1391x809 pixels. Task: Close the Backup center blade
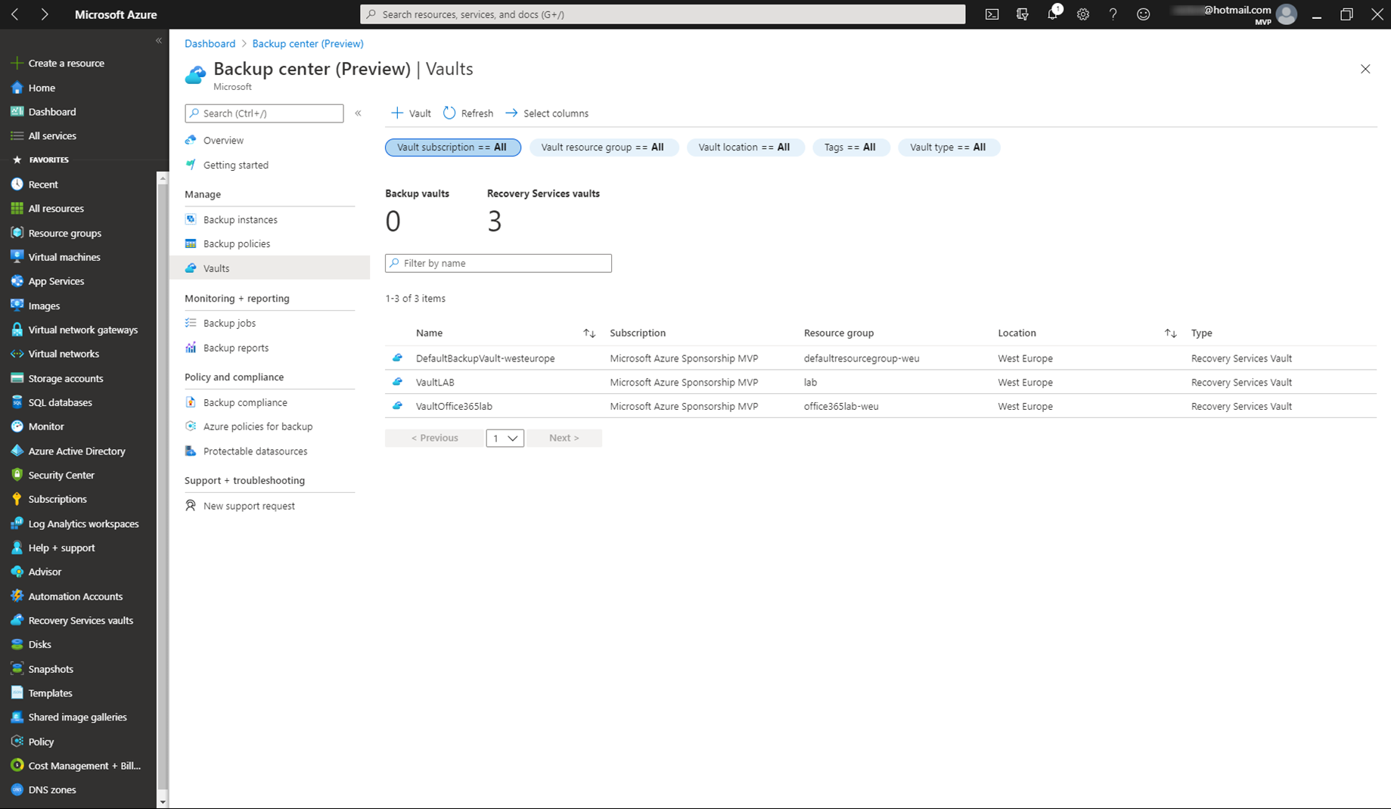[1365, 69]
